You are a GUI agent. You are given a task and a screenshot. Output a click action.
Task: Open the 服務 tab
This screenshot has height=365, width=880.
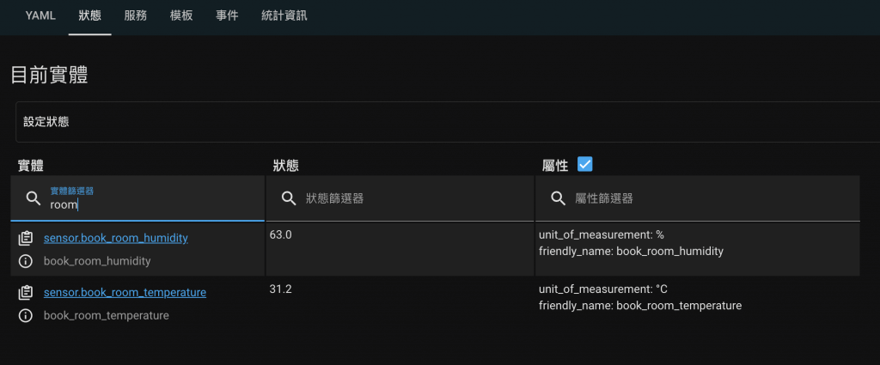(135, 15)
